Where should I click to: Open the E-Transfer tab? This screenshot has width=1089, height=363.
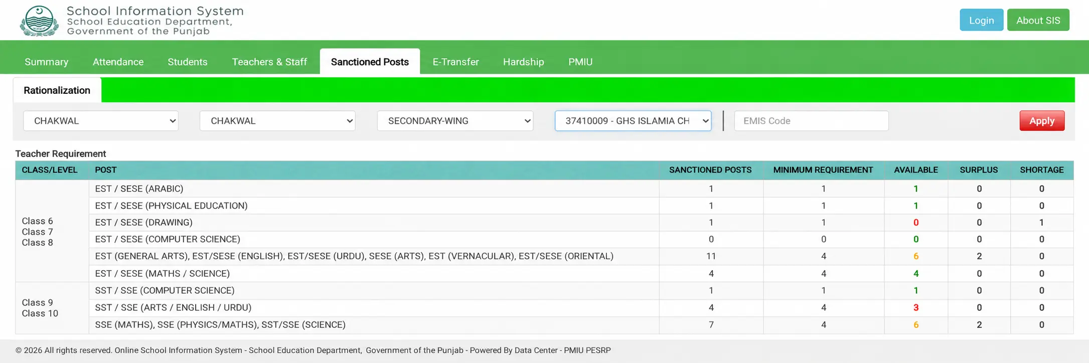[x=455, y=62]
